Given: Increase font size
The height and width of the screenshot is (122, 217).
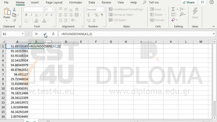Looking at the screenshot, I should [47, 15].
